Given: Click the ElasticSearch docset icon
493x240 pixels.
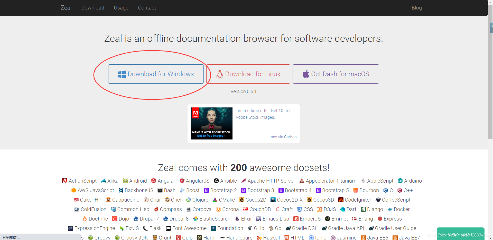Looking at the screenshot, I should point(196,219).
